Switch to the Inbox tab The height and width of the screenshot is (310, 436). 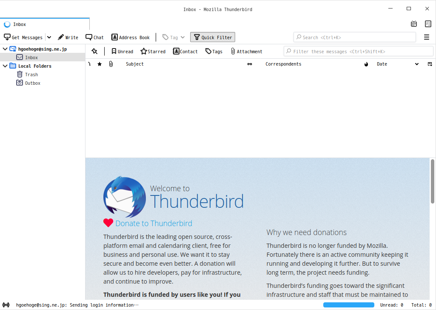(x=45, y=24)
